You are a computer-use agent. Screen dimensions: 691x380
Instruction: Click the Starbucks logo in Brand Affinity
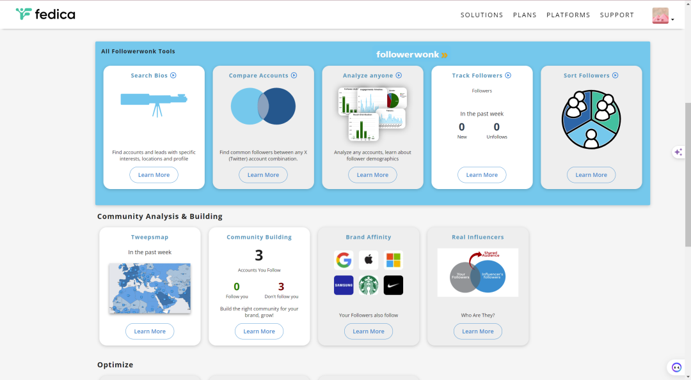[369, 285]
